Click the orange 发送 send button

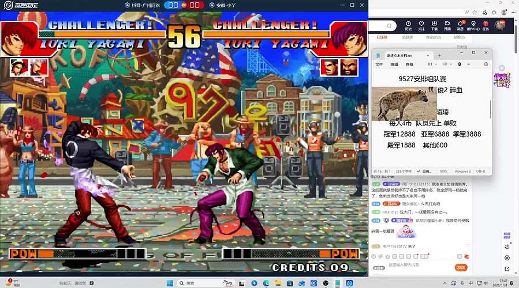tap(461, 267)
